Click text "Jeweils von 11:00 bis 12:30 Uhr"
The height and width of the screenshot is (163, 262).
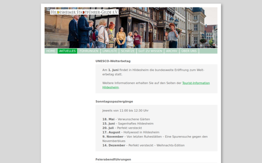click(125, 110)
